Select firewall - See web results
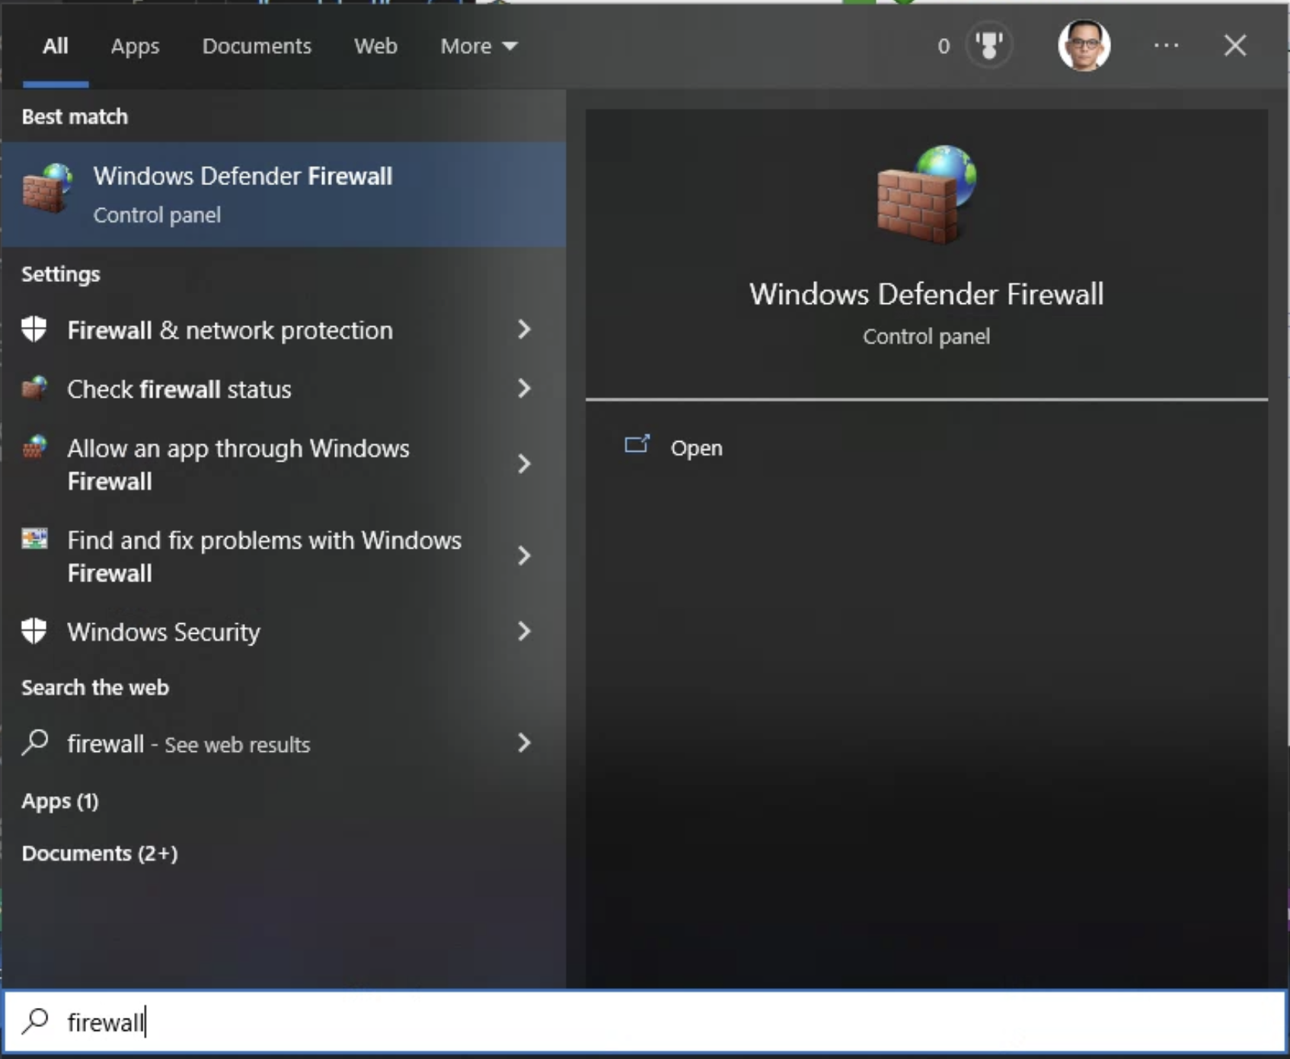This screenshot has width=1290, height=1059. click(283, 743)
